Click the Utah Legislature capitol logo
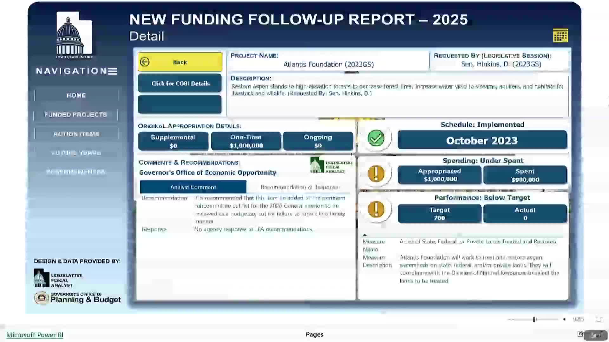Screen dimensions: 609x342 coord(74,35)
